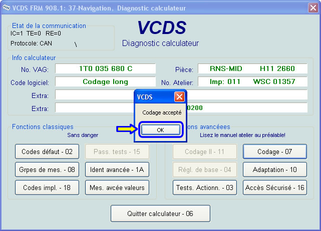The height and width of the screenshot is (231, 321).
Task: Open the Codage - 07 function
Action: tap(274, 151)
